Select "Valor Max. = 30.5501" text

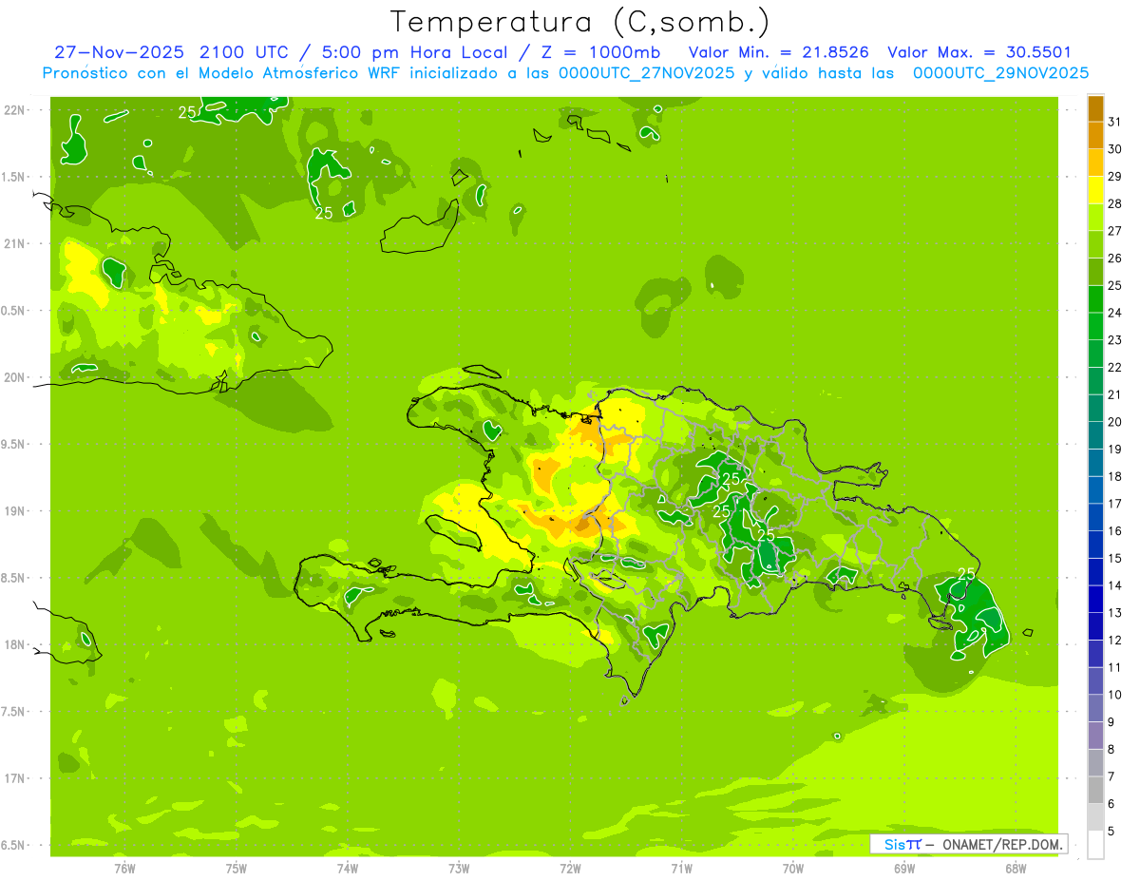[x=978, y=52]
